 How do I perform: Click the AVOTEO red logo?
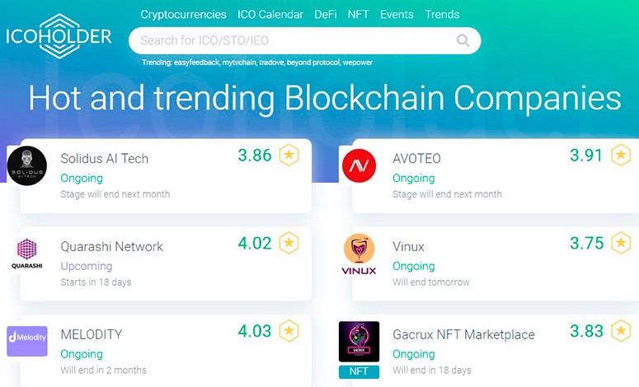coord(359,166)
